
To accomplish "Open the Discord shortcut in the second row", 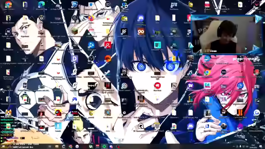I will click(141, 18).
